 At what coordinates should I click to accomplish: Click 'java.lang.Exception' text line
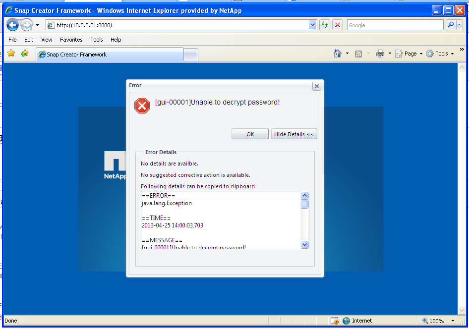[167, 203]
